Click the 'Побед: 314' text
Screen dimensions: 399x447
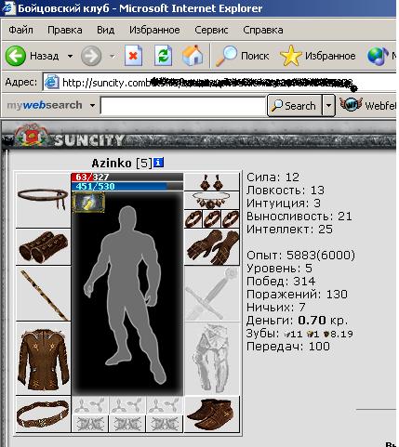click(281, 282)
